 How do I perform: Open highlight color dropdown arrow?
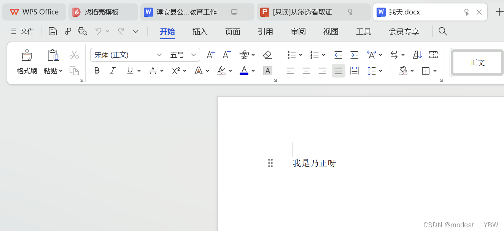tap(230, 71)
